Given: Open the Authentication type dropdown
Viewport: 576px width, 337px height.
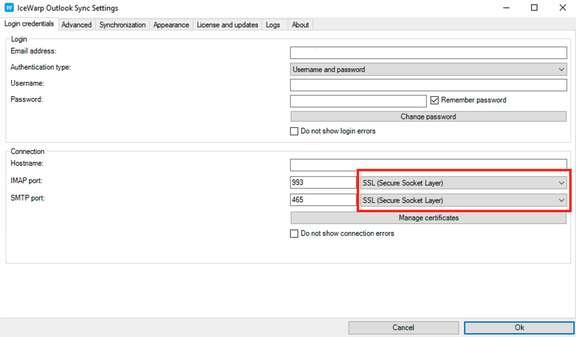Looking at the screenshot, I should pos(428,70).
